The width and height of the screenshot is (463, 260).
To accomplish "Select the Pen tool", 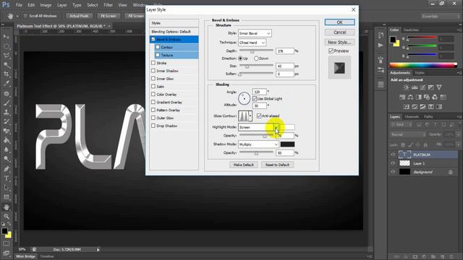I will (x=7, y=169).
